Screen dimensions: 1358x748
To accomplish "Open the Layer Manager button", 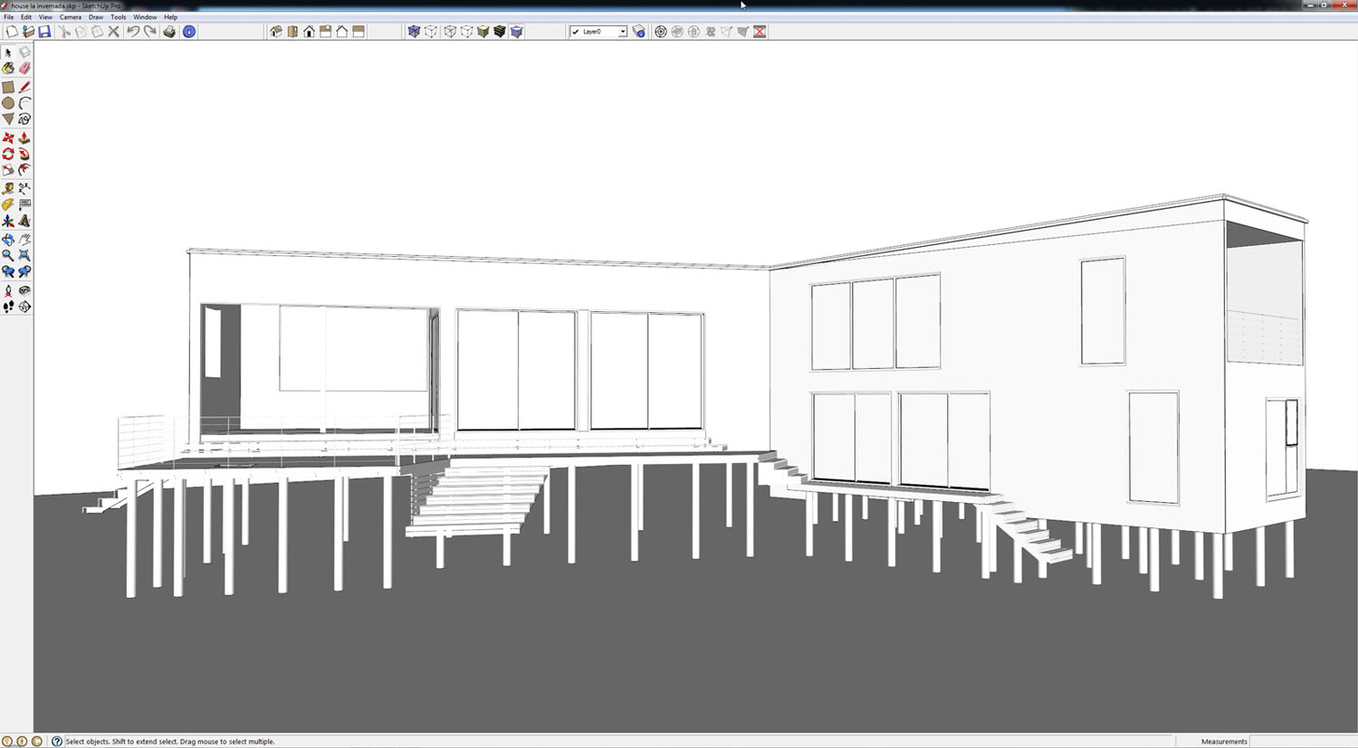I will (639, 32).
